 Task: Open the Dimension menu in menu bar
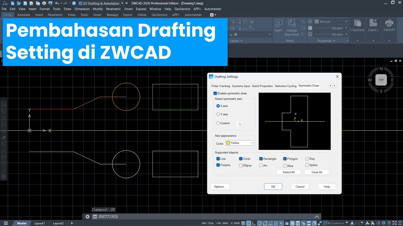point(82,9)
